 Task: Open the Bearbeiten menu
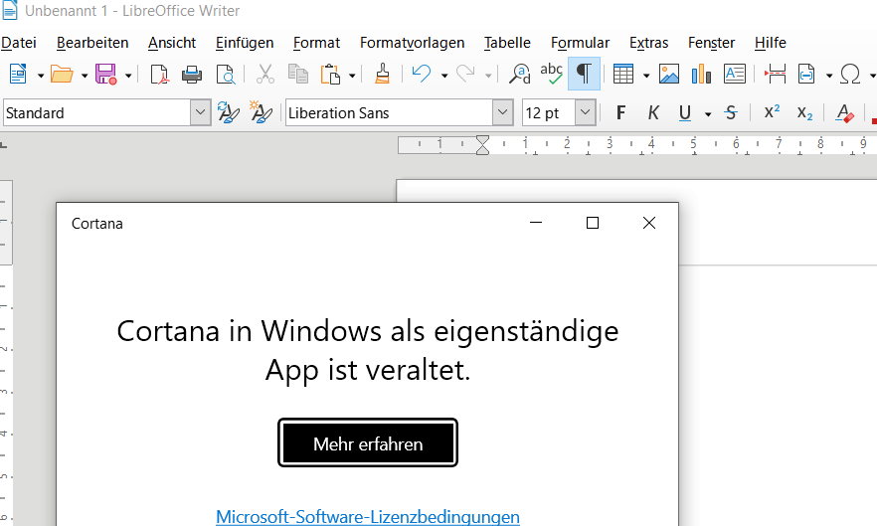click(92, 43)
